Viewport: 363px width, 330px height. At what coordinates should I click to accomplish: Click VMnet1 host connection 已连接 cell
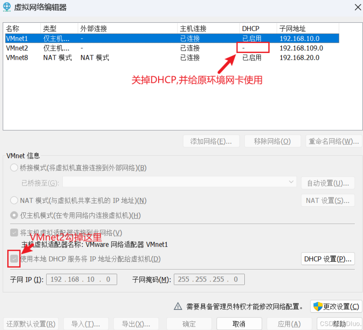point(190,38)
